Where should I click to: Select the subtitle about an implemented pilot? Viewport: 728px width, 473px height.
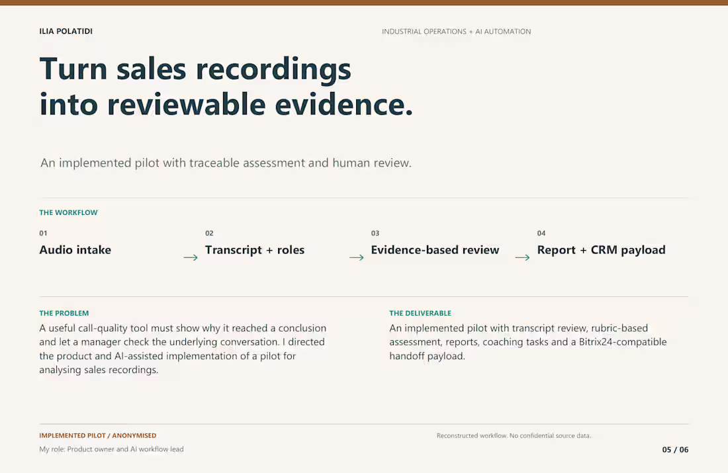pos(226,163)
